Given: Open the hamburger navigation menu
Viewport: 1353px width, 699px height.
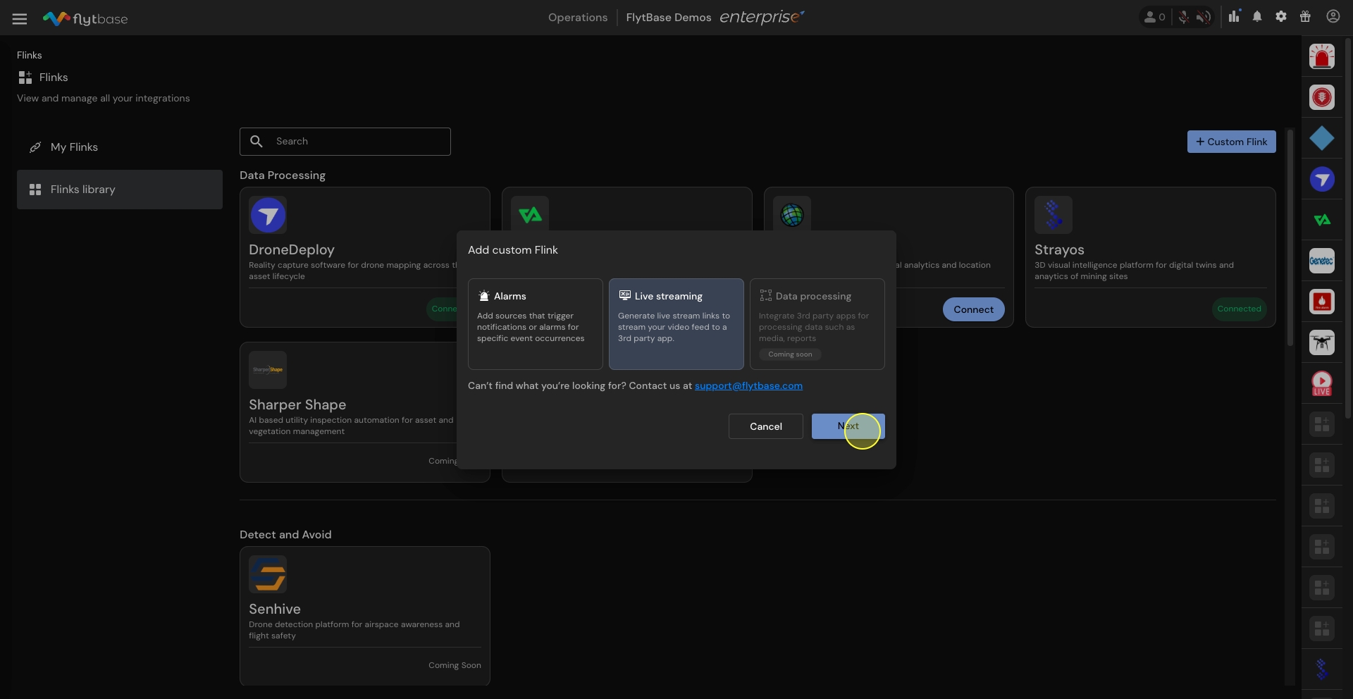Looking at the screenshot, I should coord(20,19).
